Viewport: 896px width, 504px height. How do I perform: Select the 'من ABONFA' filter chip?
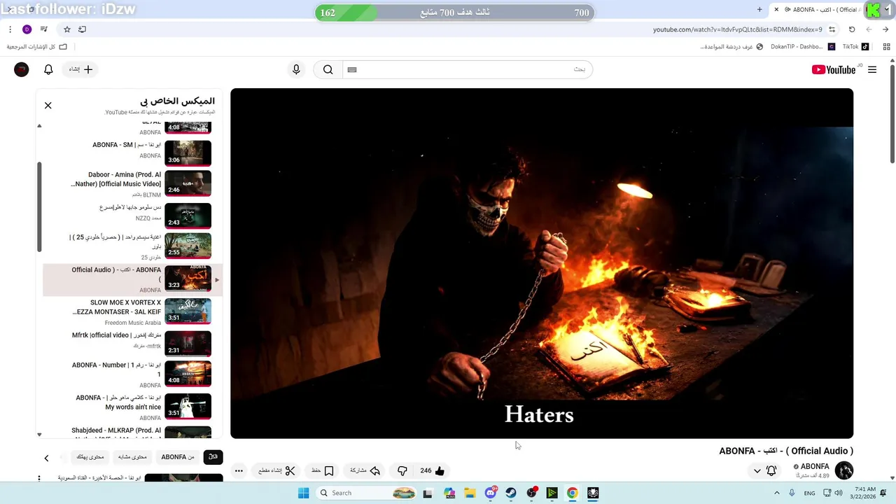pos(178,457)
